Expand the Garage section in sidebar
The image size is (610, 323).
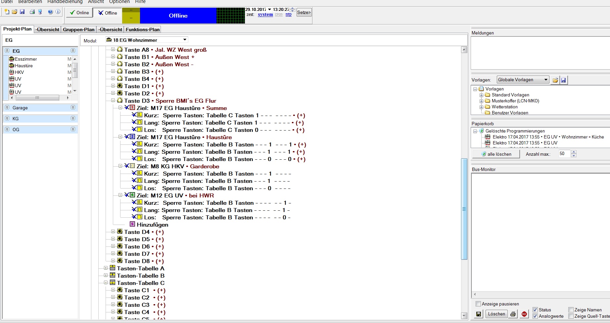[73, 108]
